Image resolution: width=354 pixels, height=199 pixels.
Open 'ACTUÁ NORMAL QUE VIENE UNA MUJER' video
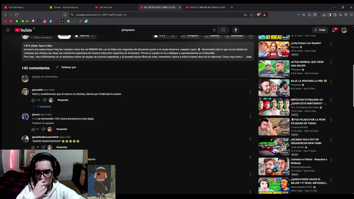pos(274,69)
